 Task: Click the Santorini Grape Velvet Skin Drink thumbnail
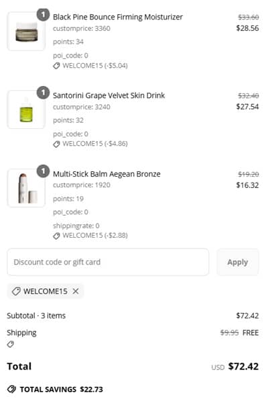[x=26, y=109]
